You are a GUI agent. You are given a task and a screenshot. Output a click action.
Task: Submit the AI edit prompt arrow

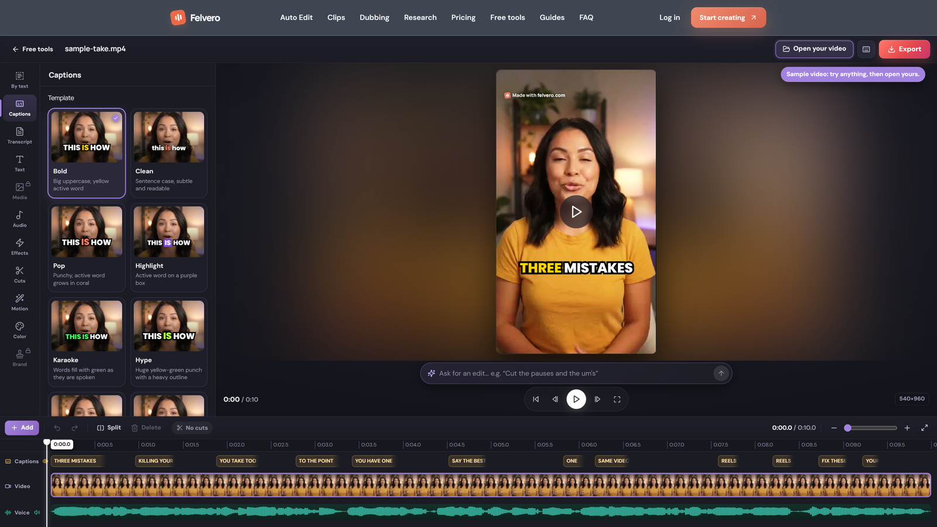[721, 374]
